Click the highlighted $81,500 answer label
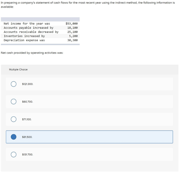Viewport: 192px width, 181px height. click(x=27, y=137)
